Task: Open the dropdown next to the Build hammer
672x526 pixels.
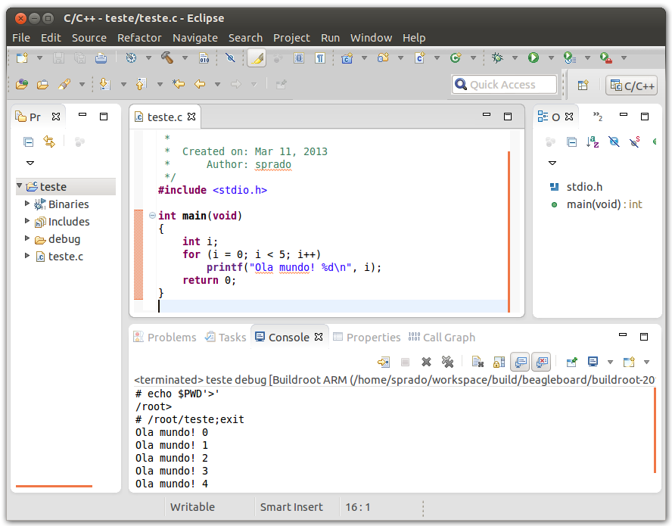Action: pos(185,58)
